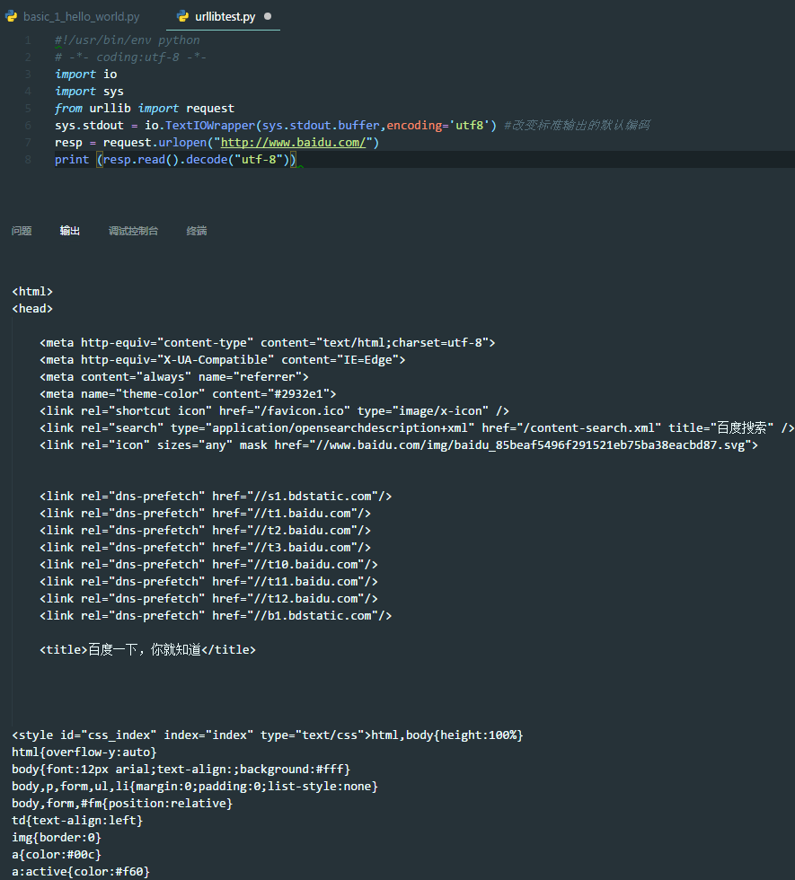
Task: Click the meta 'content-type' output line
Action: (x=268, y=342)
